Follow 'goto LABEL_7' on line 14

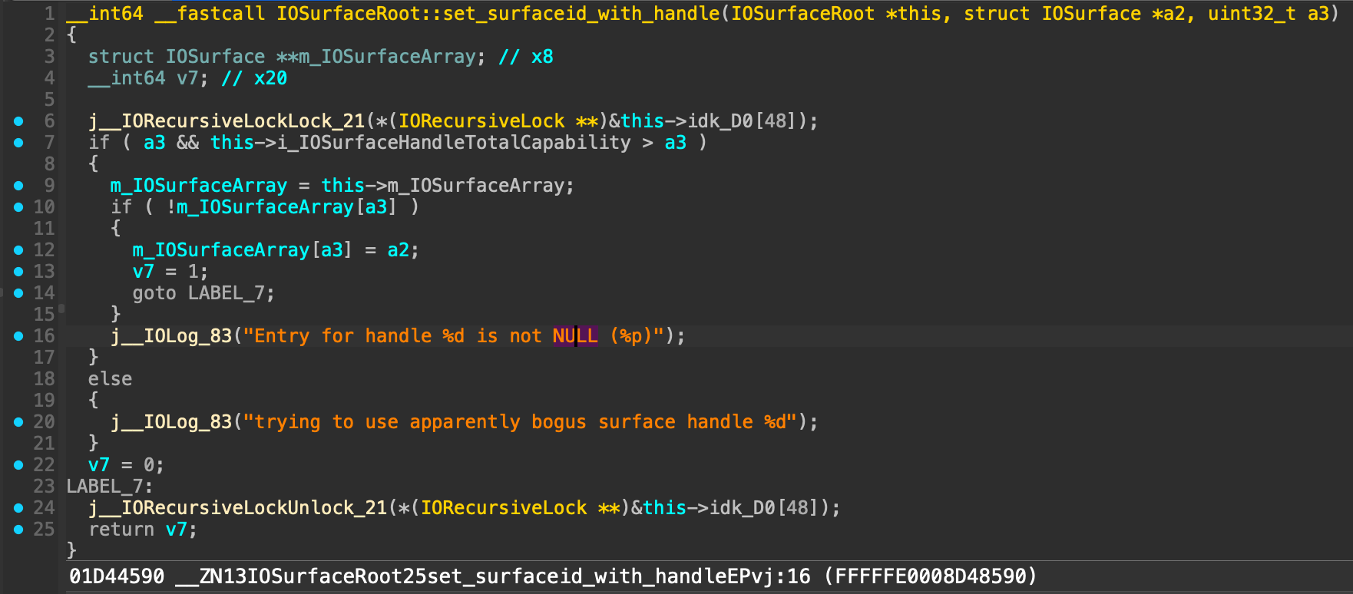(198, 293)
